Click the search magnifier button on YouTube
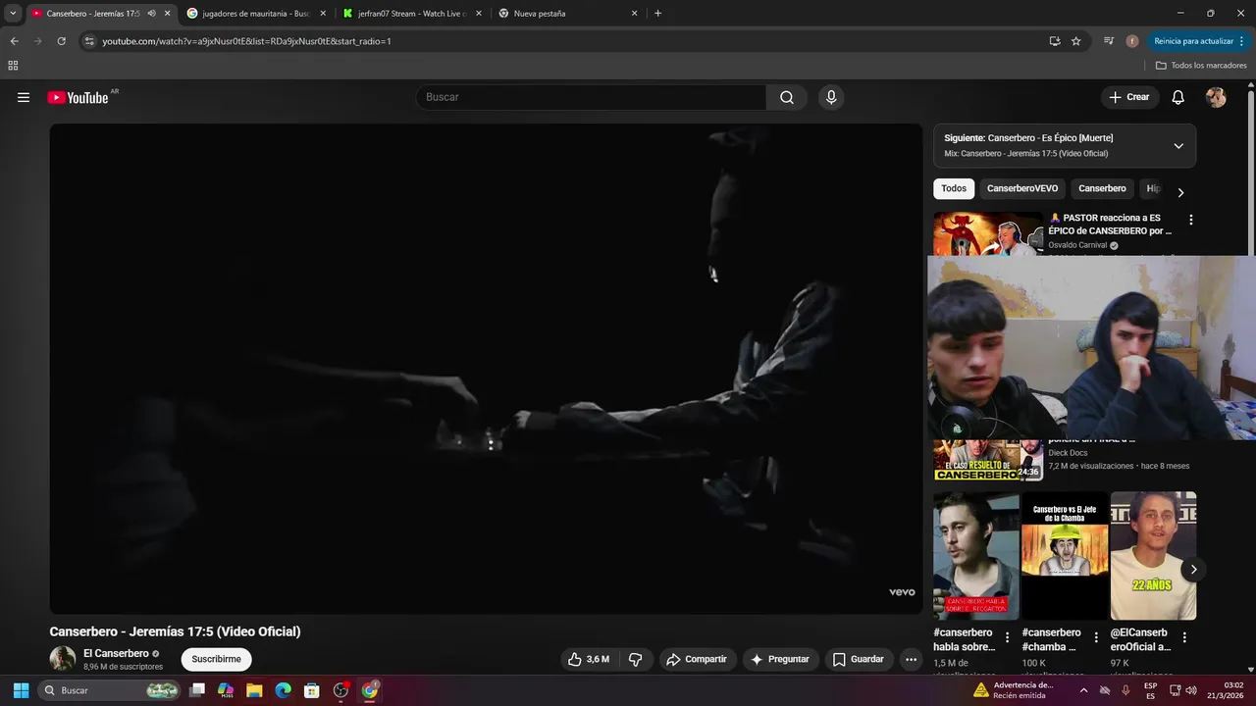 (x=787, y=97)
